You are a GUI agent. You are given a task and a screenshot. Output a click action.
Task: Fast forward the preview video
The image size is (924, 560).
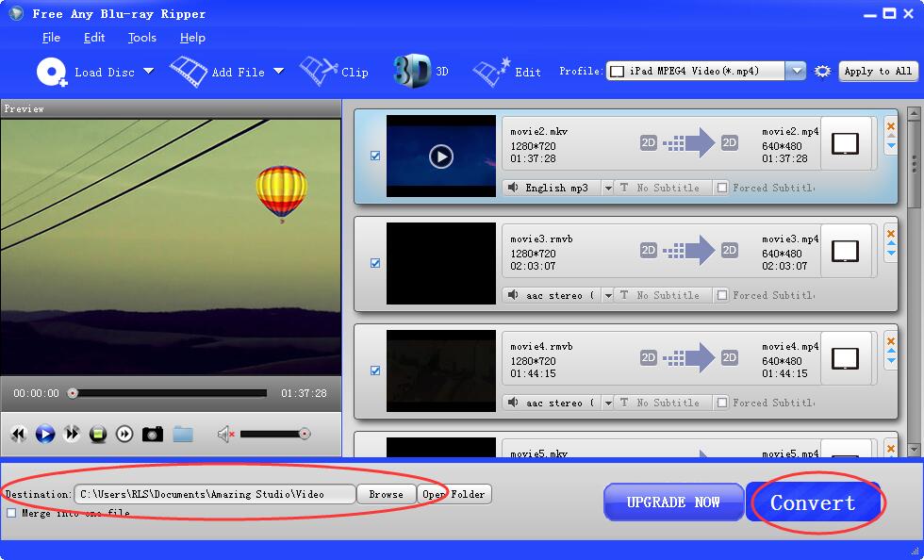[72, 435]
